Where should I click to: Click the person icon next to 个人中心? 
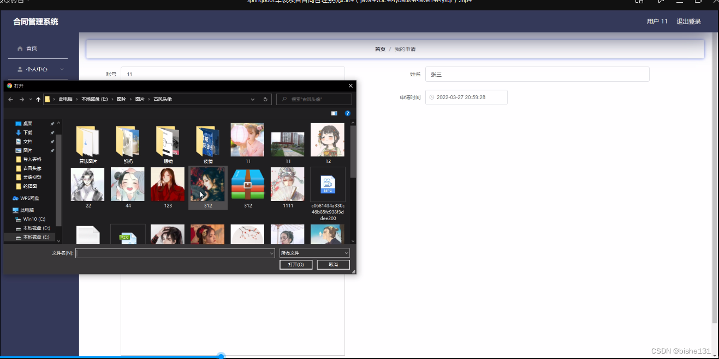tap(20, 69)
